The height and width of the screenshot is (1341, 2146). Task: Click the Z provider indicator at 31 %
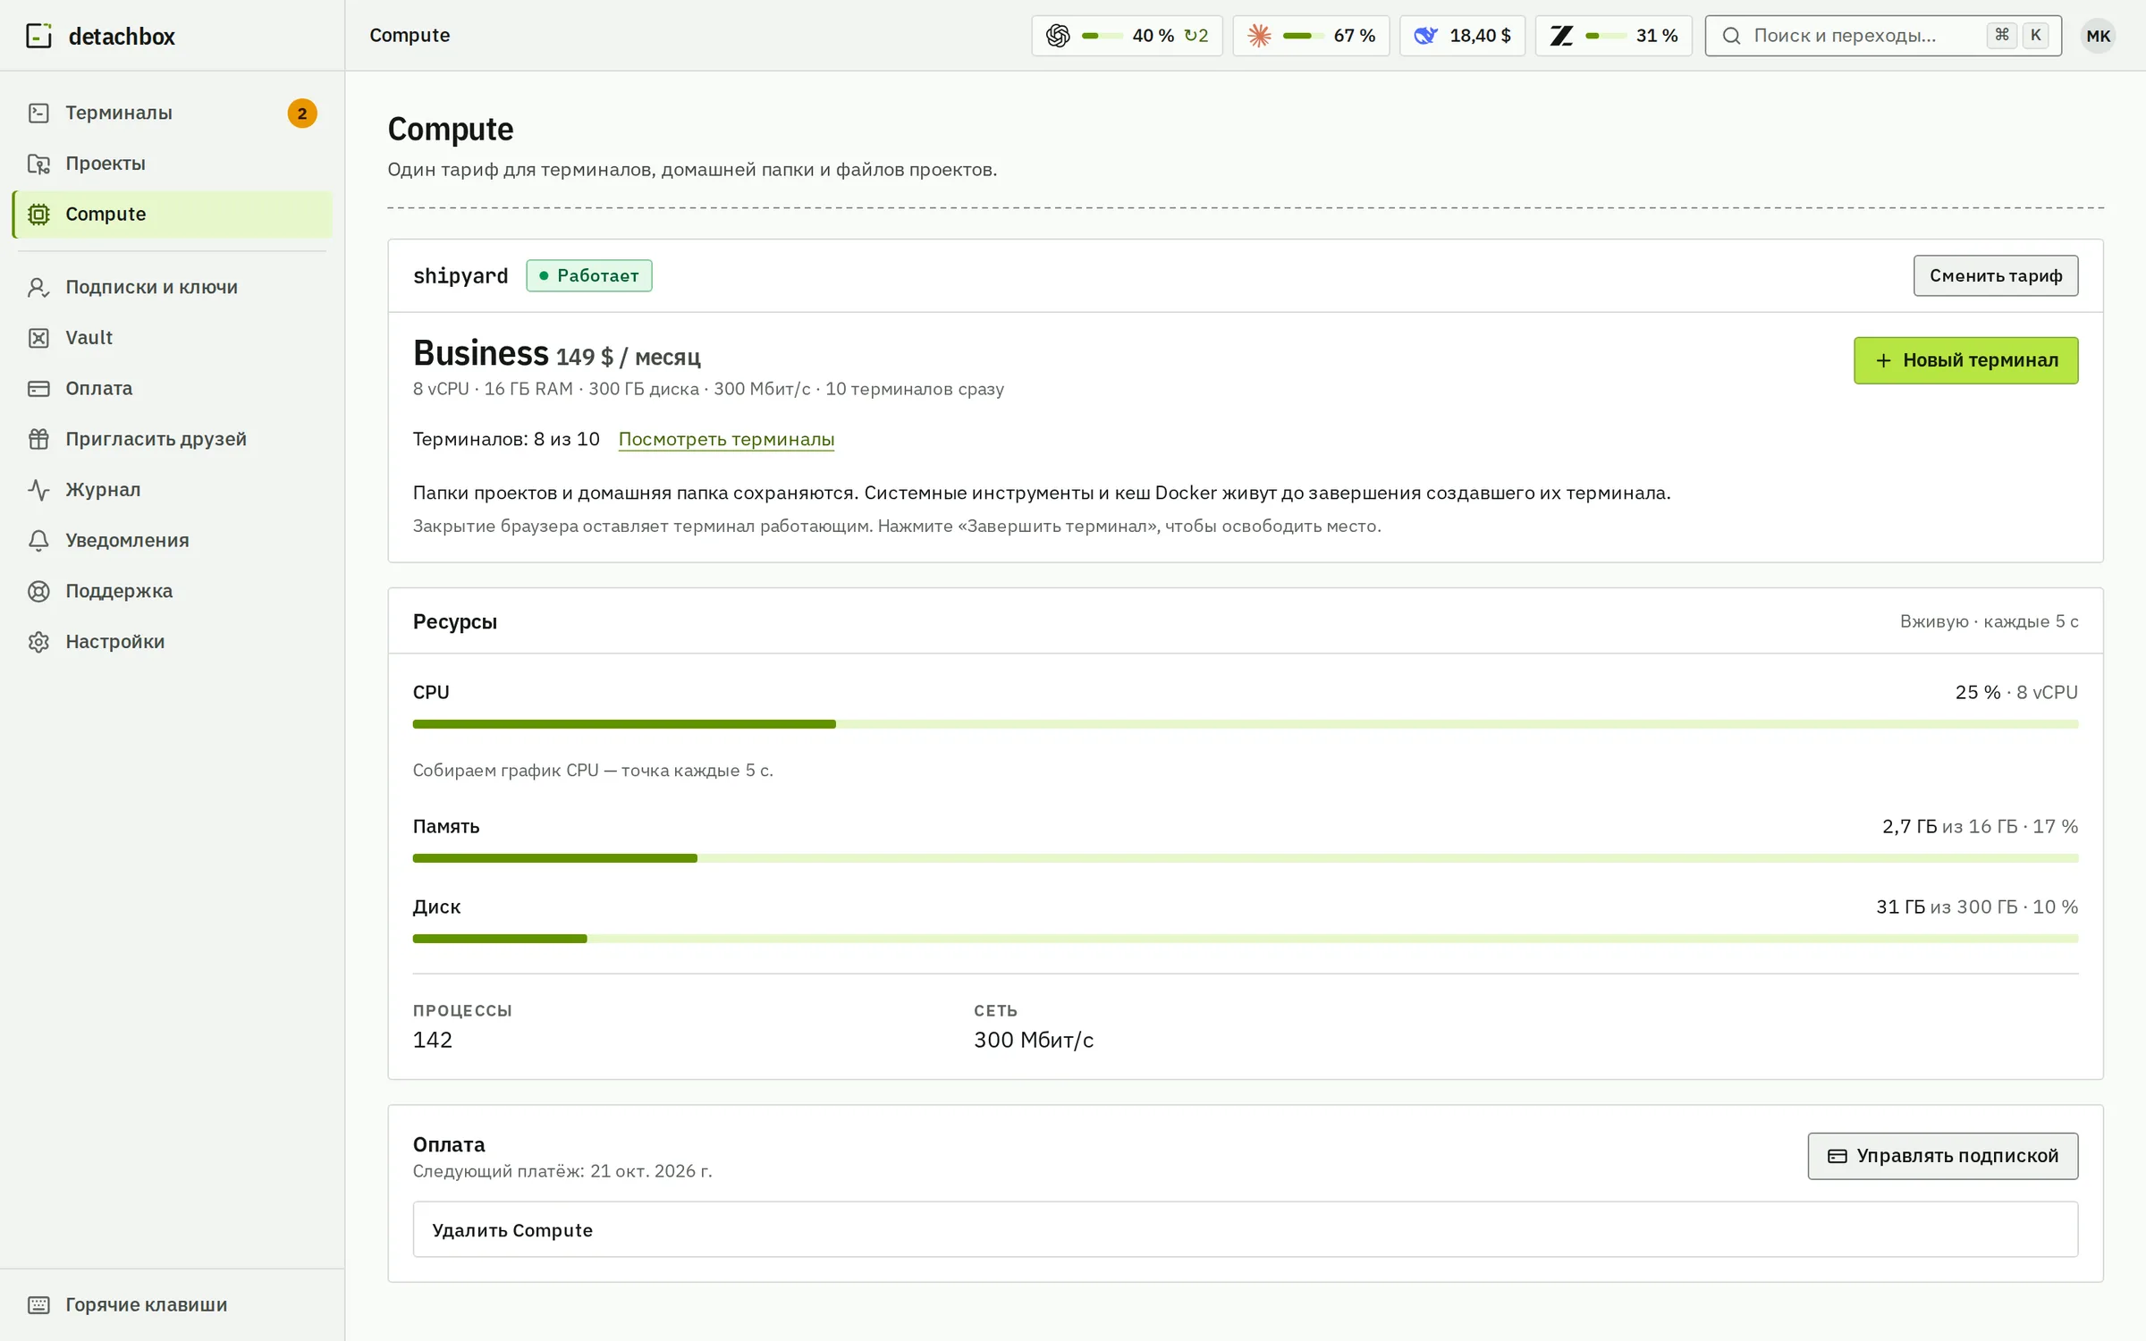[x=1613, y=36]
